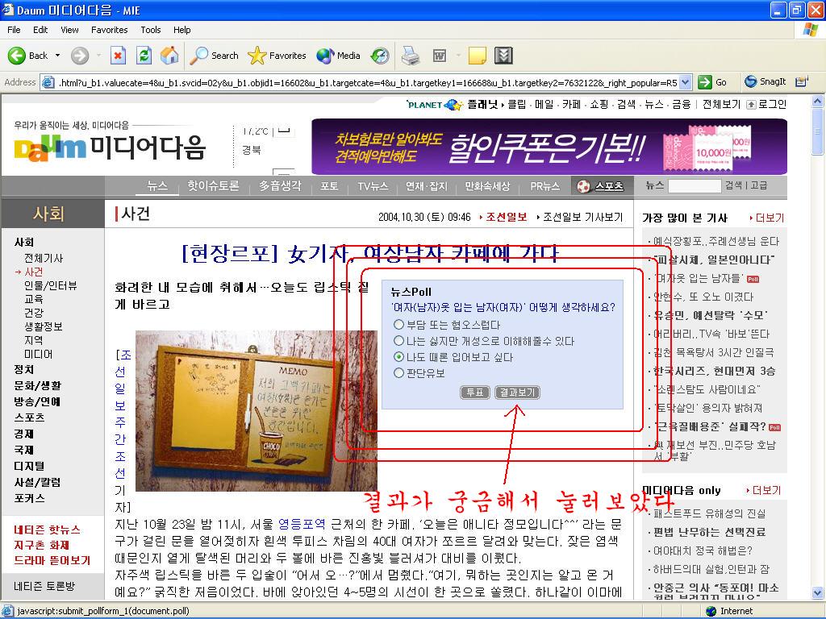The image size is (826, 619).
Task: Open the 네티즌 핫뉴스 sidebar link
Action: pos(47,530)
